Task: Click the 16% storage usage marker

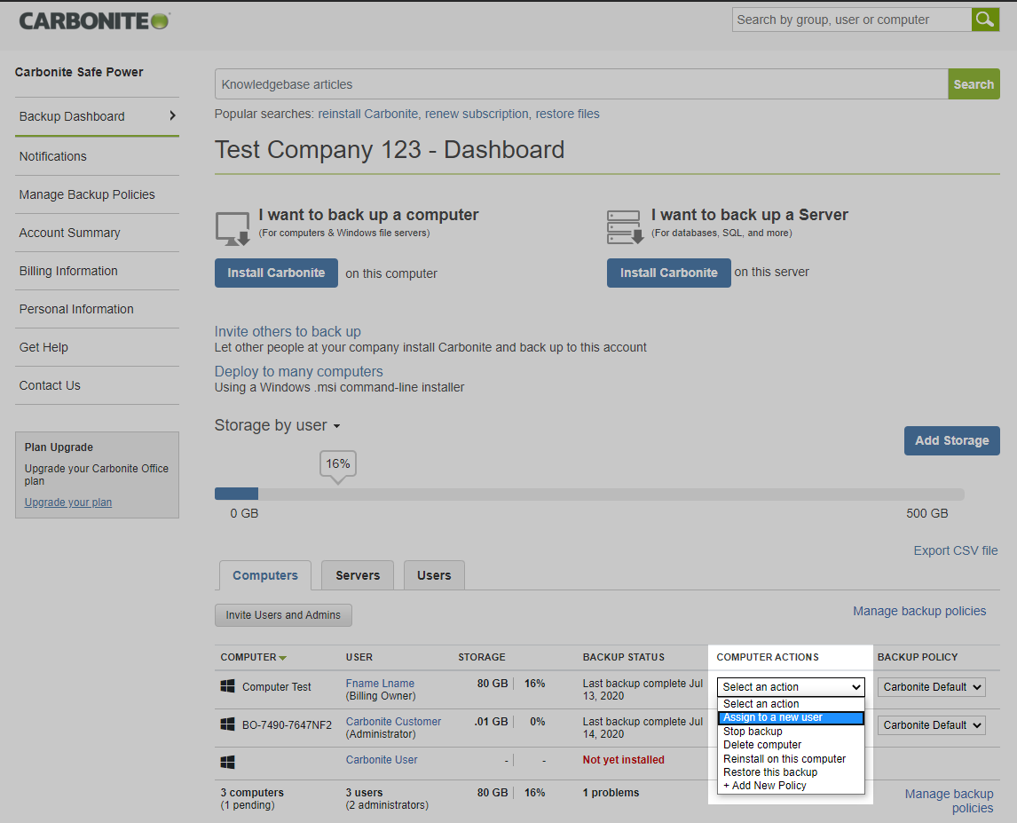Action: click(337, 463)
